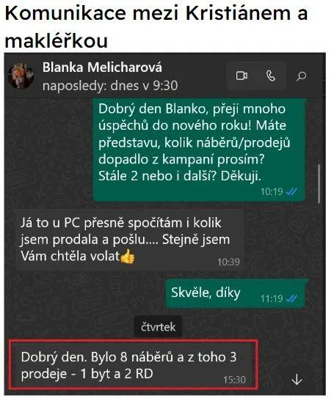Click read ticks on Skvěle, díky message
The image size is (334, 401).
click(x=291, y=298)
